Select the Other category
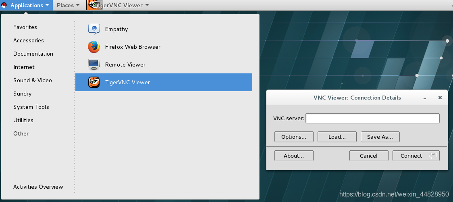 click(21, 133)
